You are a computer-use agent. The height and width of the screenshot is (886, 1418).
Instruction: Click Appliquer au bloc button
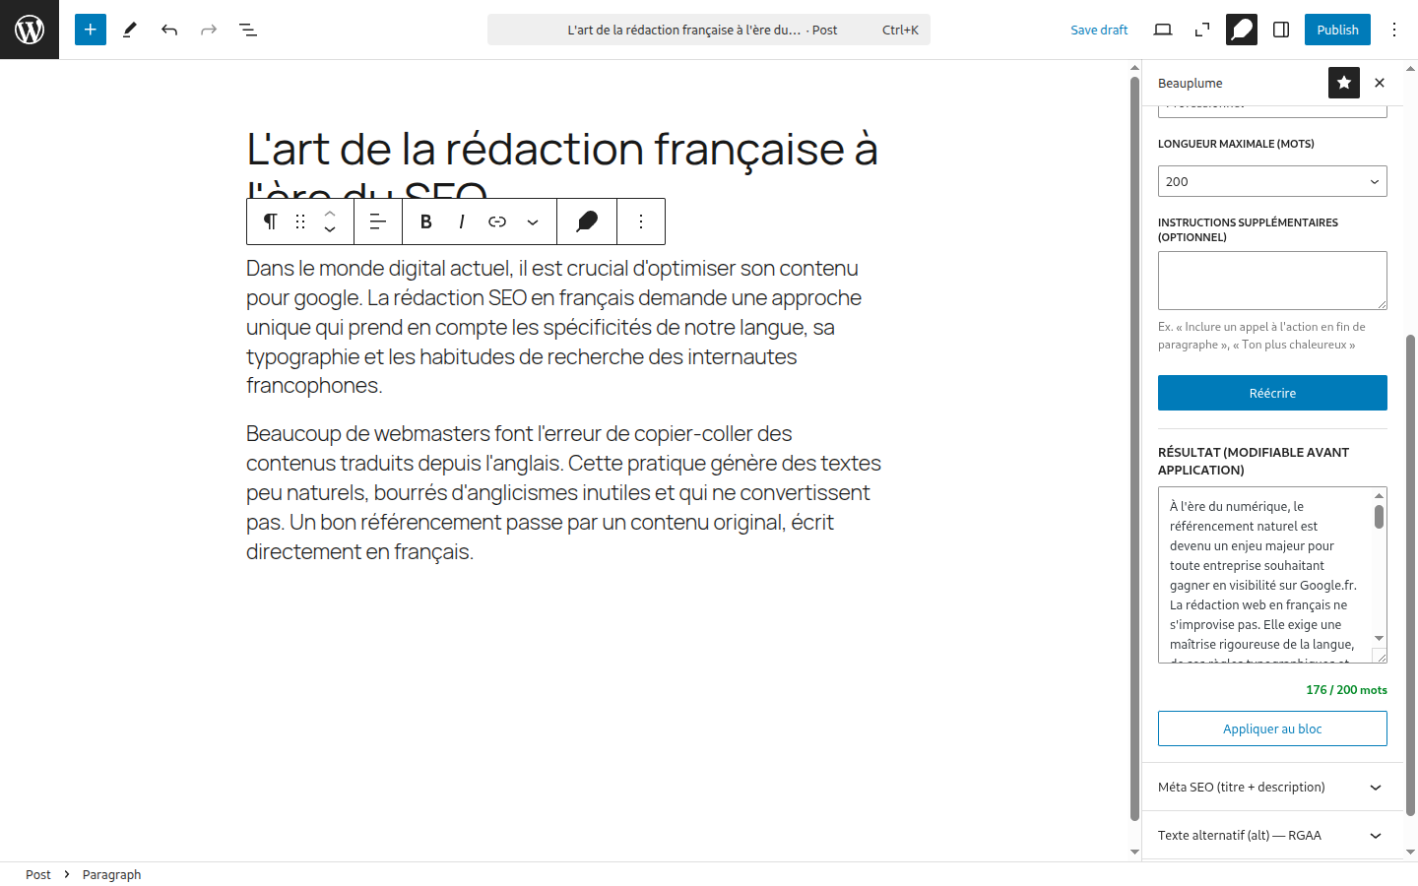point(1272,728)
